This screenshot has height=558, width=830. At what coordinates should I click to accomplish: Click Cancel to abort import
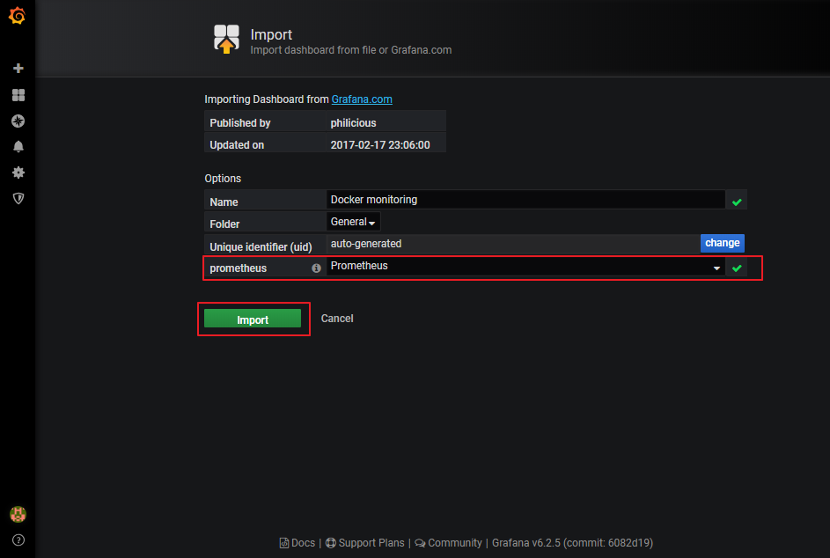(336, 319)
